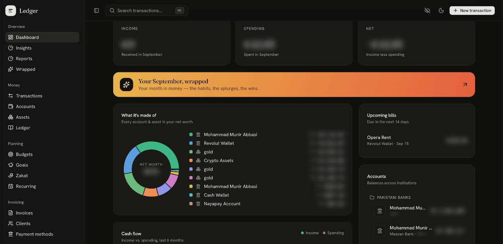Open Invoices from the sidebar
This screenshot has height=244, width=503.
[42, 213]
